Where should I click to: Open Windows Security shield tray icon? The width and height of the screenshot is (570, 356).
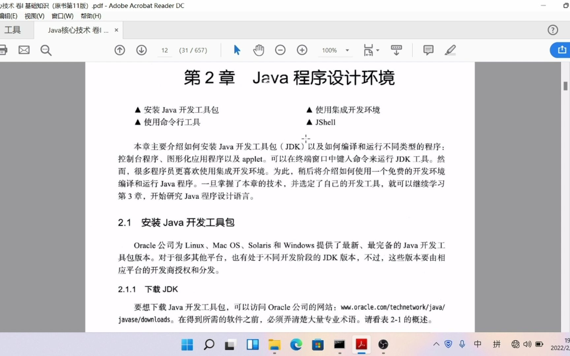tap(448, 344)
